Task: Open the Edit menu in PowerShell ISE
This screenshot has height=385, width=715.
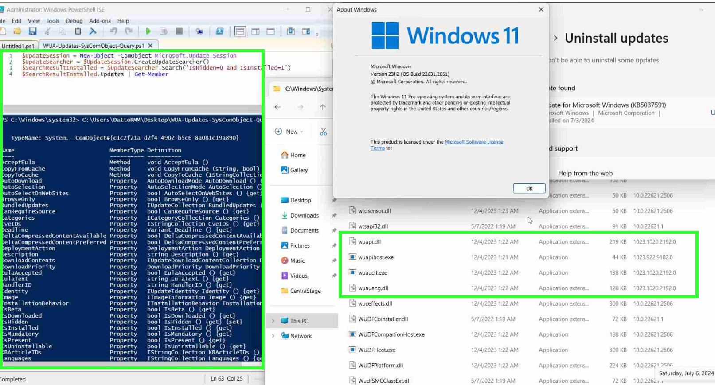Action: [16, 21]
